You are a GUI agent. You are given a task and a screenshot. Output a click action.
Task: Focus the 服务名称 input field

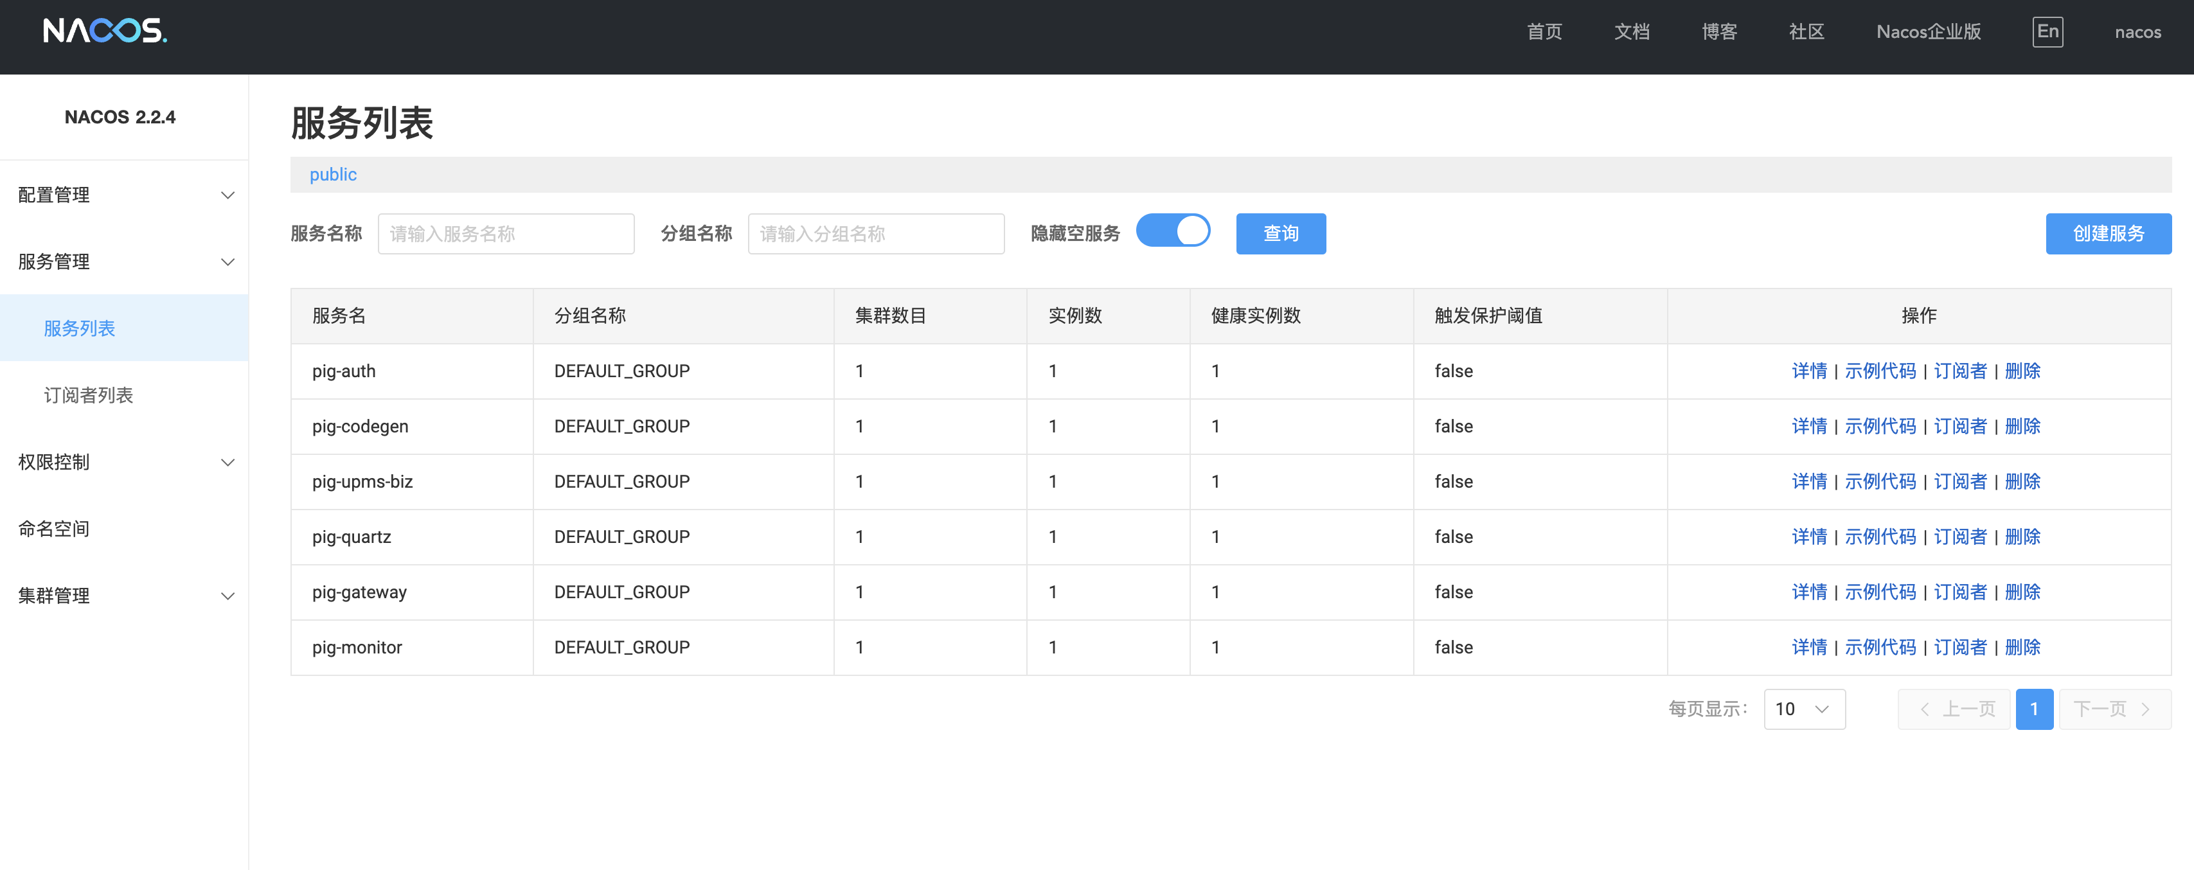tap(506, 233)
